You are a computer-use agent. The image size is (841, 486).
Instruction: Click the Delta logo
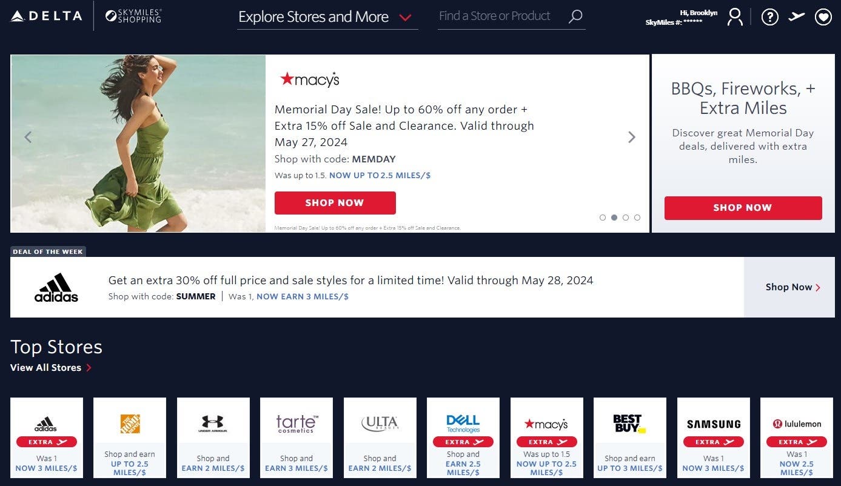(47, 16)
